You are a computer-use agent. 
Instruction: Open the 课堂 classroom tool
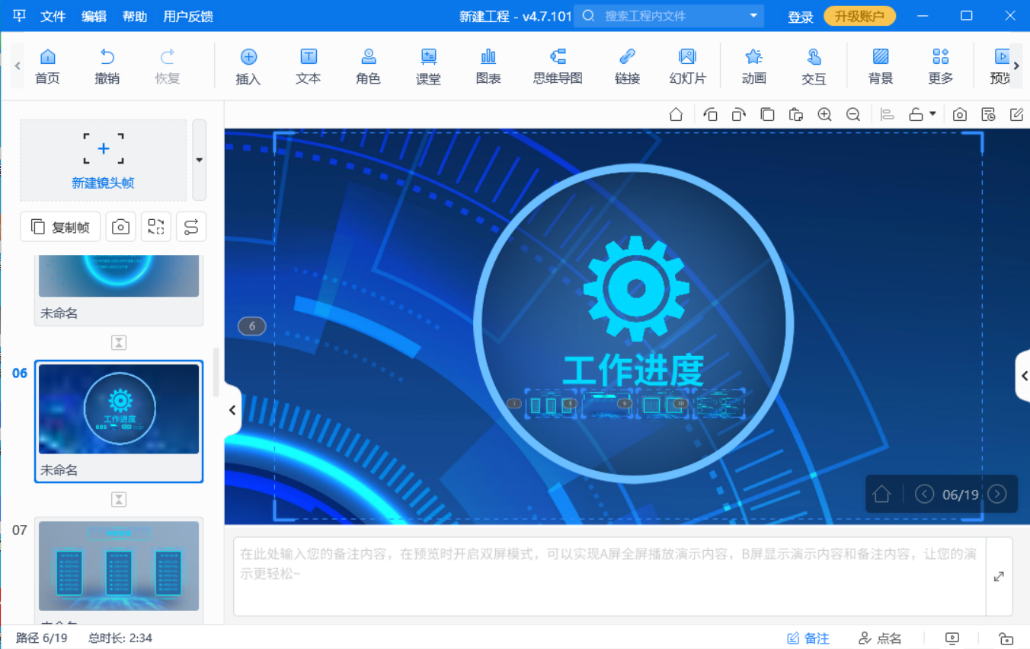click(x=428, y=65)
